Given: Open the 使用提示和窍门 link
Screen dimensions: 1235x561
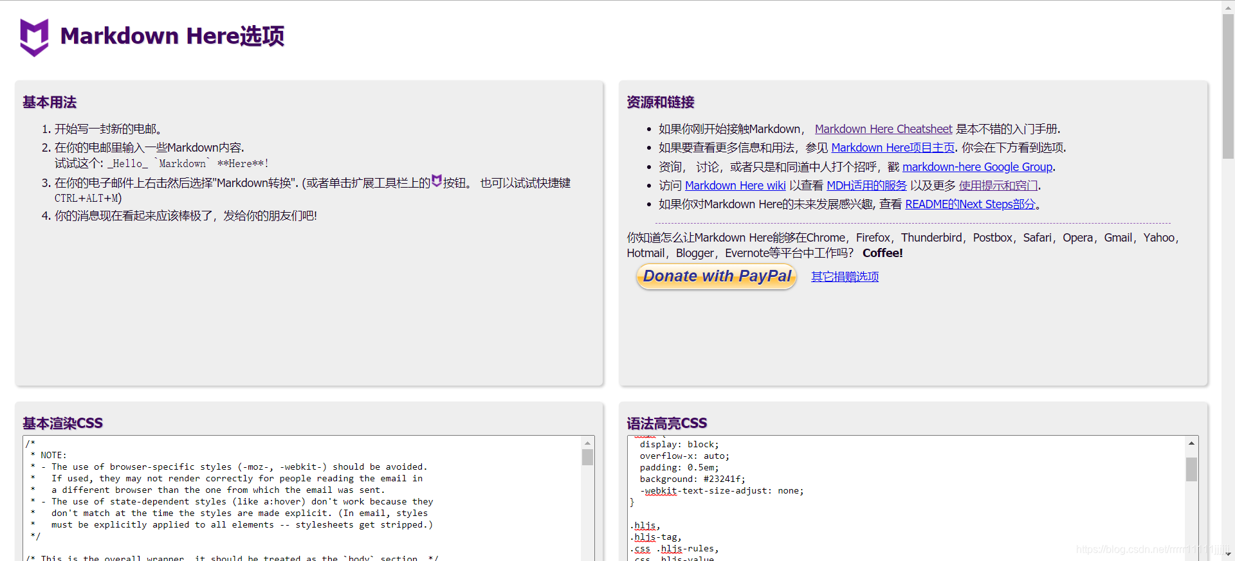Looking at the screenshot, I should (x=998, y=186).
